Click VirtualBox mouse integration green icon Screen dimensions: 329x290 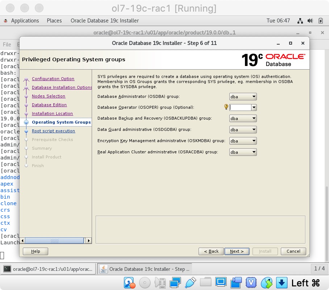click(x=266, y=283)
